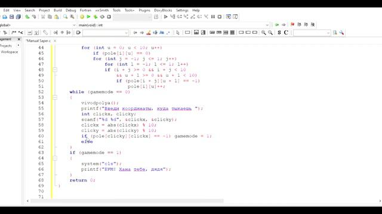
Task: Open the Help menu
Action: 196,10
